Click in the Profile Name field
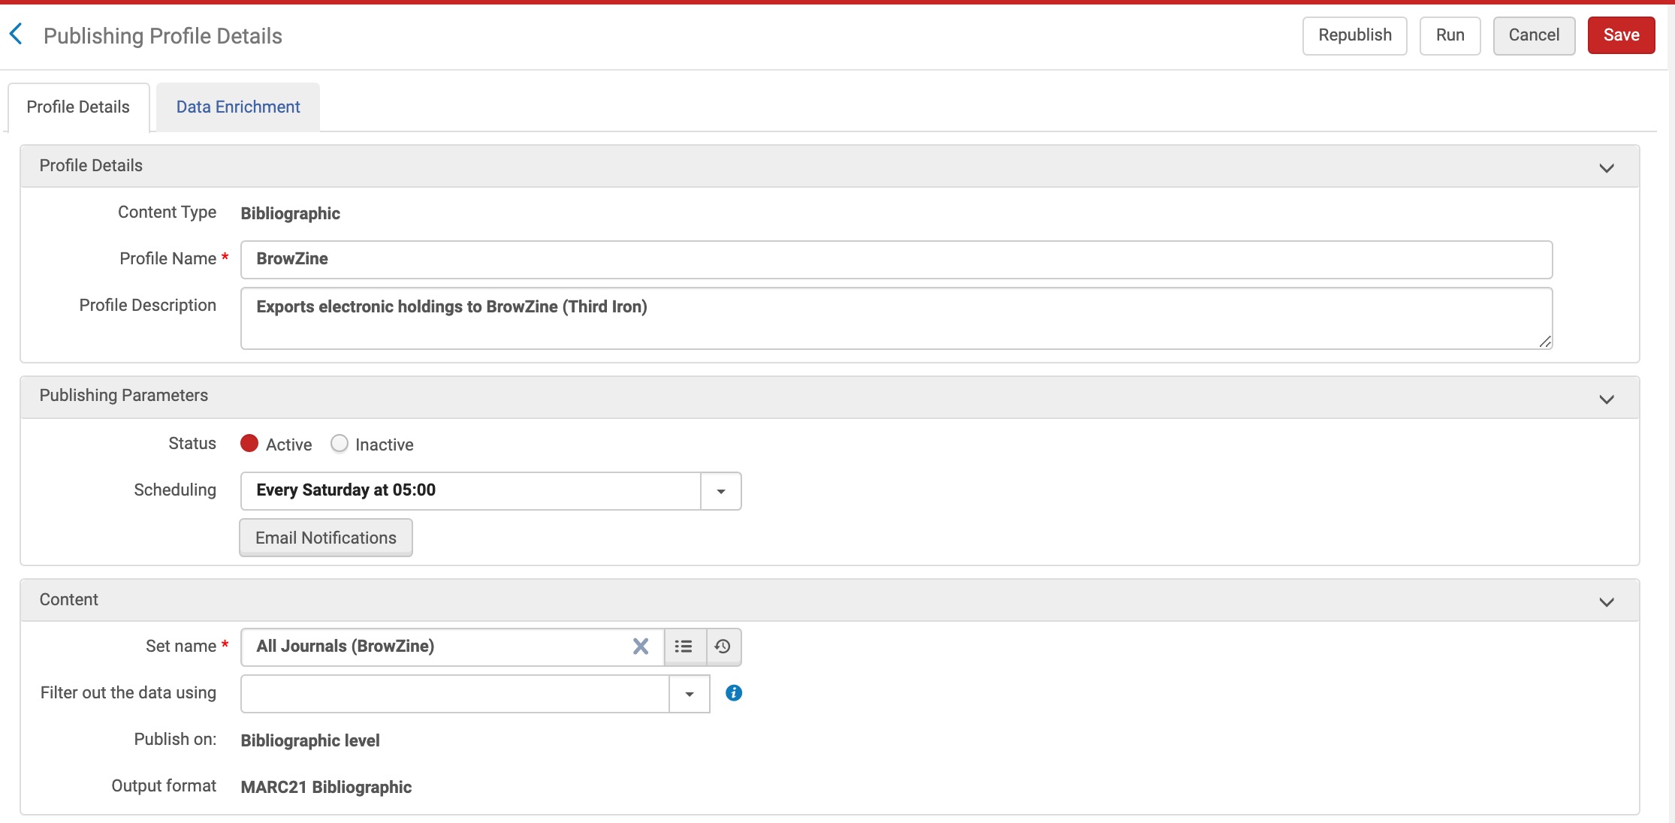 click(896, 259)
